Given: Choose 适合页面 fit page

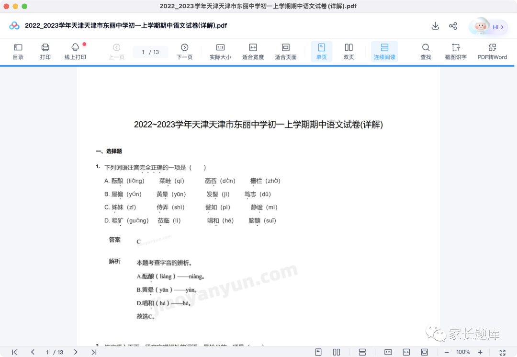Looking at the screenshot, I should tap(285, 52).
